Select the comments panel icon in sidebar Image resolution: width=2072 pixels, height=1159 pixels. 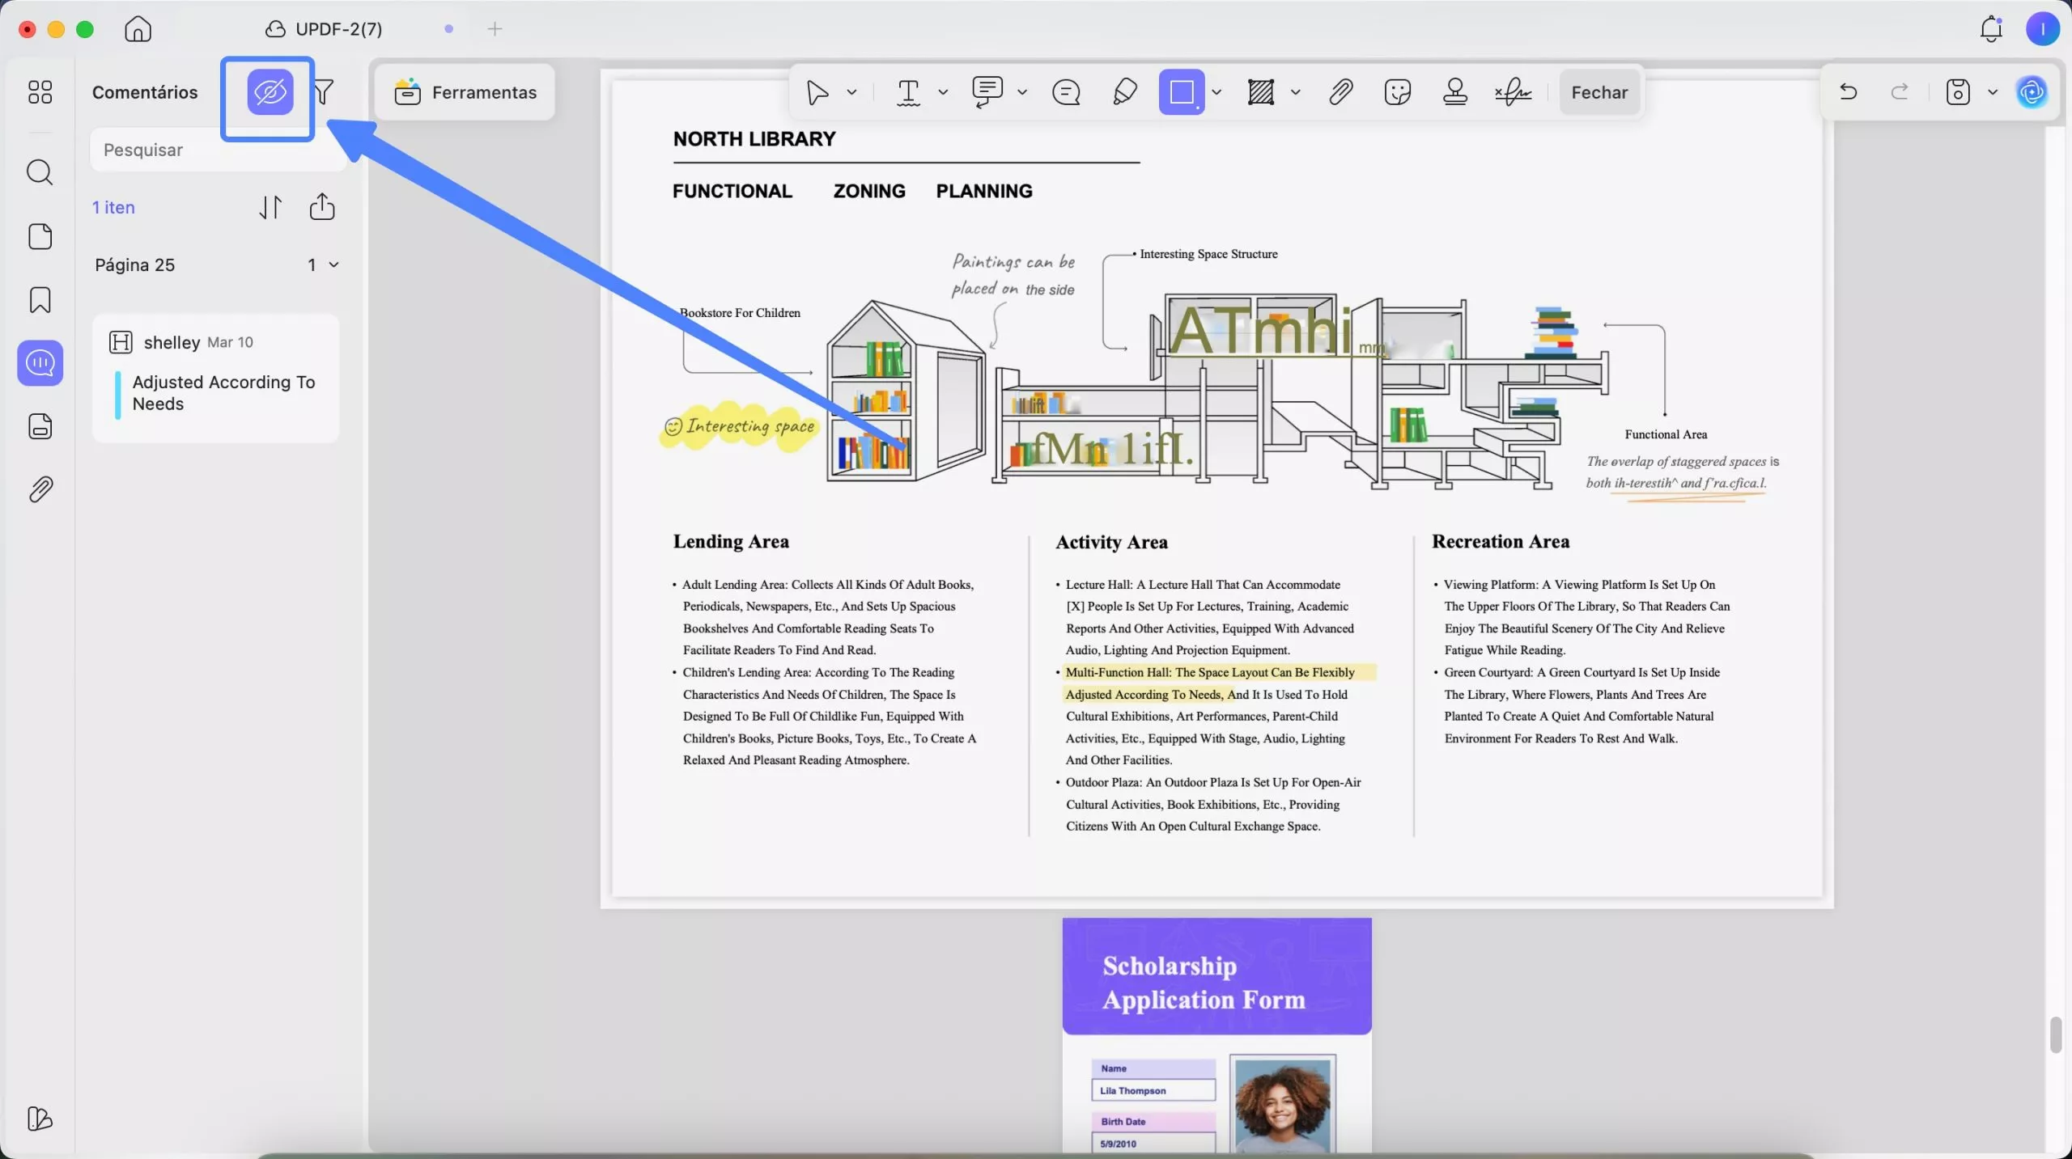point(40,362)
